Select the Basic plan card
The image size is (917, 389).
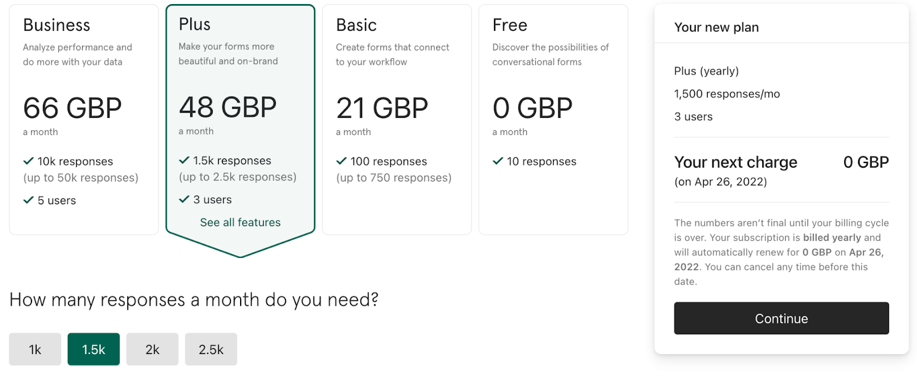(x=397, y=120)
